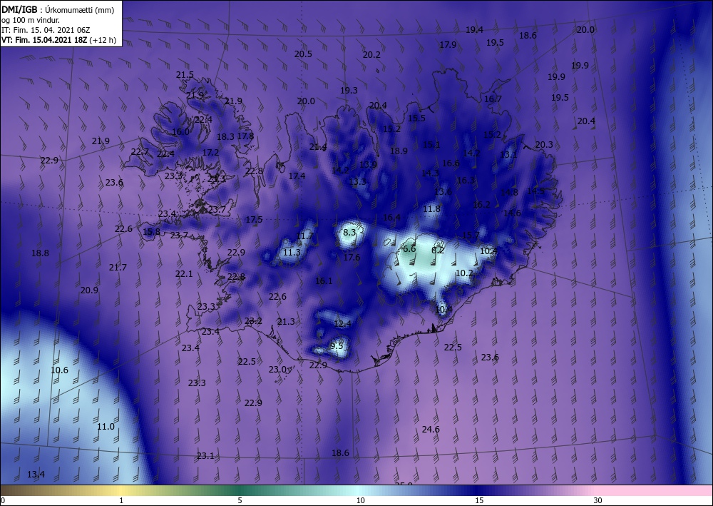Click the 16.4 value on the map
Image resolution: width=713 pixels, height=506 pixels.
(x=391, y=217)
